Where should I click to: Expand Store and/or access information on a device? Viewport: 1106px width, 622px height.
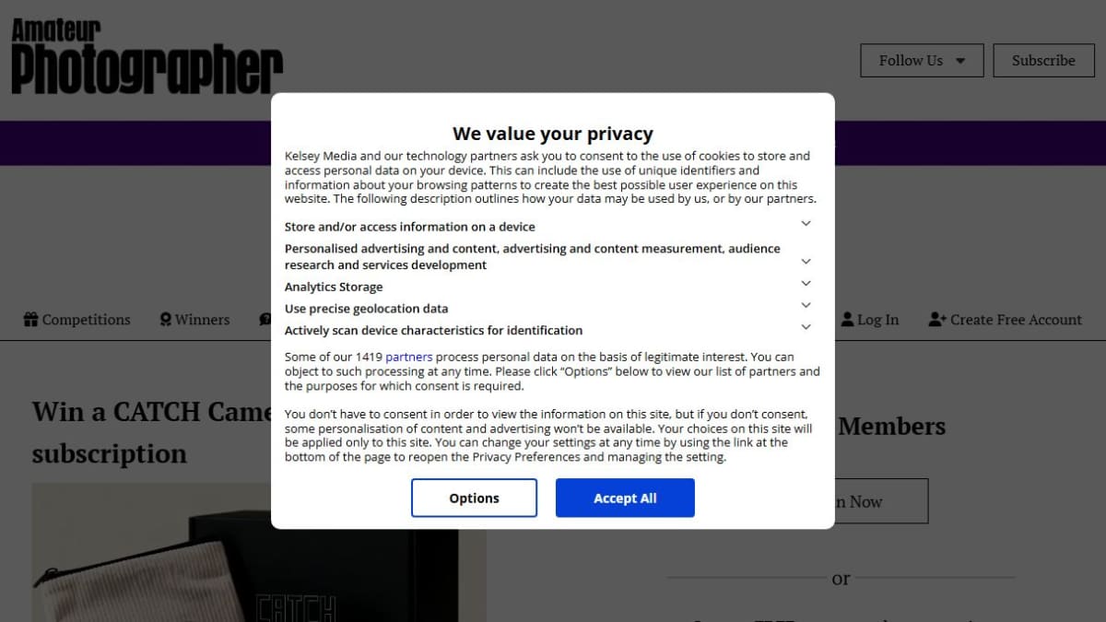(806, 224)
